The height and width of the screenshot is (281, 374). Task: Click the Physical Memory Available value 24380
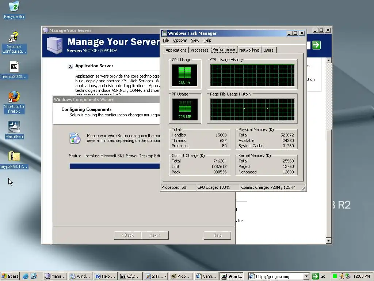[x=288, y=140]
